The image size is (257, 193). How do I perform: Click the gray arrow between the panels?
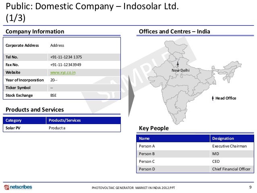[x=131, y=96]
